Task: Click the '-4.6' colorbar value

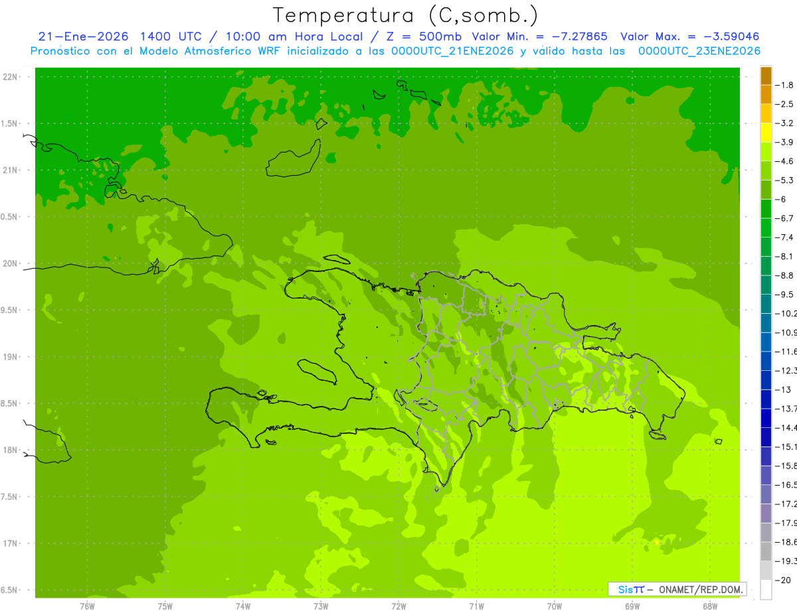Action: tap(784, 161)
